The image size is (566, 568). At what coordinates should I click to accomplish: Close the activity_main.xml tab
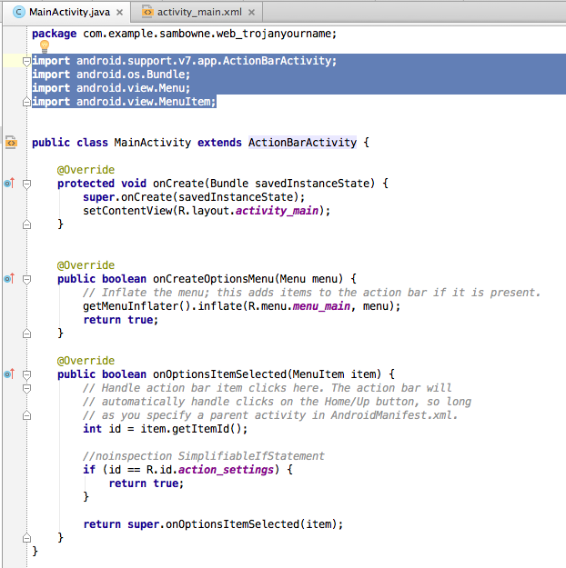click(x=251, y=13)
